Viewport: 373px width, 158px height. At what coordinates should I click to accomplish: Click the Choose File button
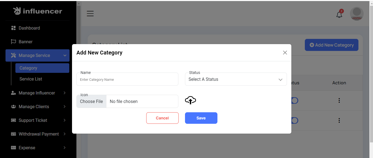pyautogui.click(x=92, y=101)
